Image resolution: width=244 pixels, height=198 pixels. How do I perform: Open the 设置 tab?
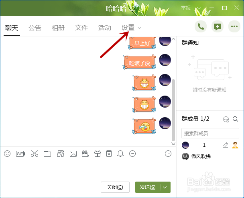click(128, 28)
